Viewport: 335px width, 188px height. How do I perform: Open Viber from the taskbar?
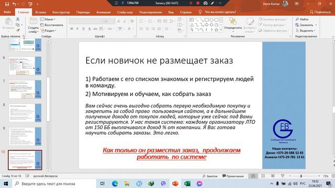(163, 183)
